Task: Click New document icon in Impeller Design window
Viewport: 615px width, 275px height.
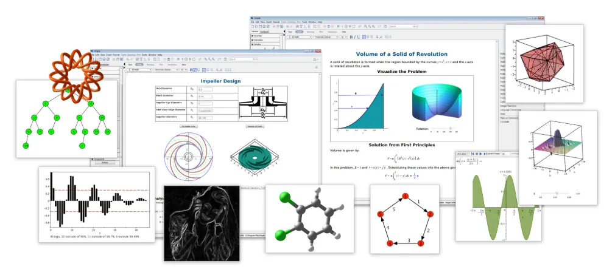Action: click(93, 59)
